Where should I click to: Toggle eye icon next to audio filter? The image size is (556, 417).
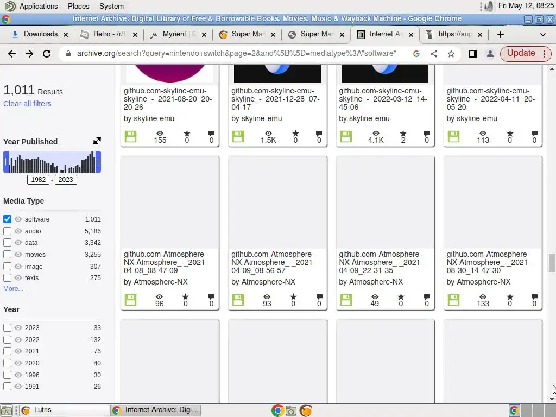[18, 231]
